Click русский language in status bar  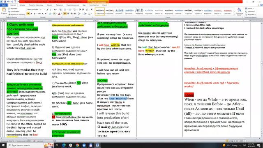pyautogui.click(x=40, y=141)
